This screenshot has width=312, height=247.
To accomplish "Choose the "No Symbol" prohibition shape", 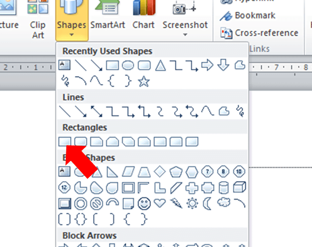I will coord(96,203).
